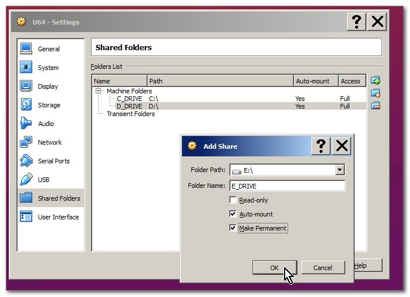
Task: Select the C_DRIVE shared folder row
Action: click(x=129, y=99)
